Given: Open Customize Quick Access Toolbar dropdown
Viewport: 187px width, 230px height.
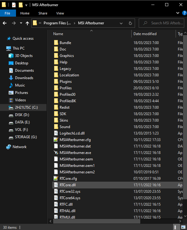Looking at the screenshot, I should (x=26, y=5).
